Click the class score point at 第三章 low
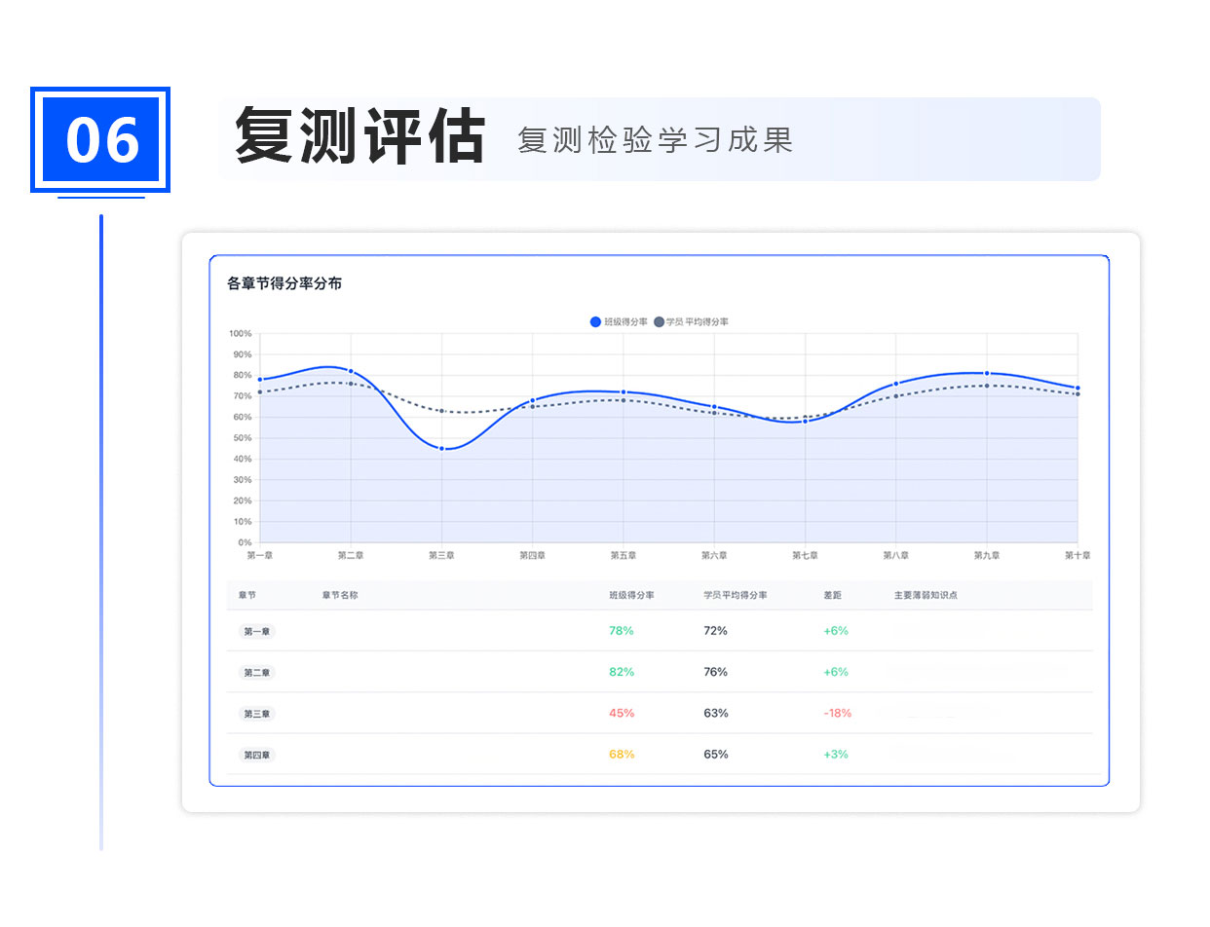This screenshot has width=1210, height=927. click(442, 448)
